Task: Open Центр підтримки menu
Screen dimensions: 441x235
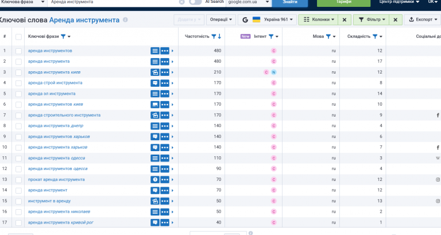Action: (400, 2)
